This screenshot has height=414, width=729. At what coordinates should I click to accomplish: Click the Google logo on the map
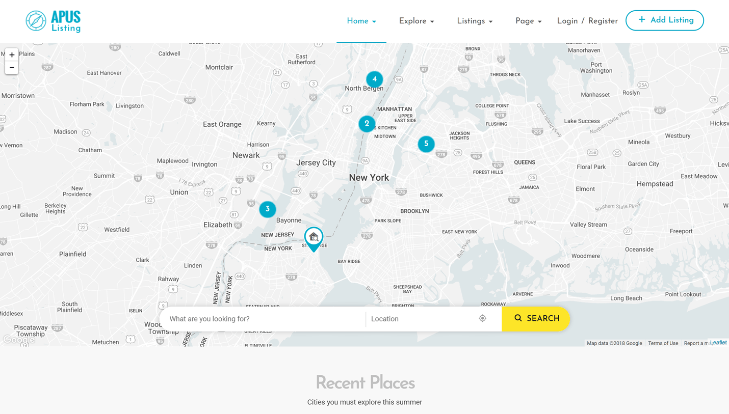click(19, 340)
